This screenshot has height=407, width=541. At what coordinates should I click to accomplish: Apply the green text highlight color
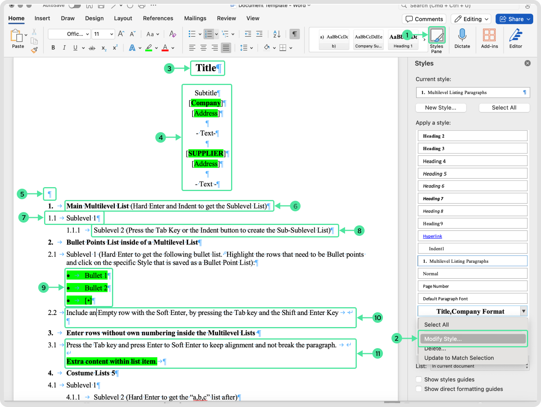click(149, 48)
